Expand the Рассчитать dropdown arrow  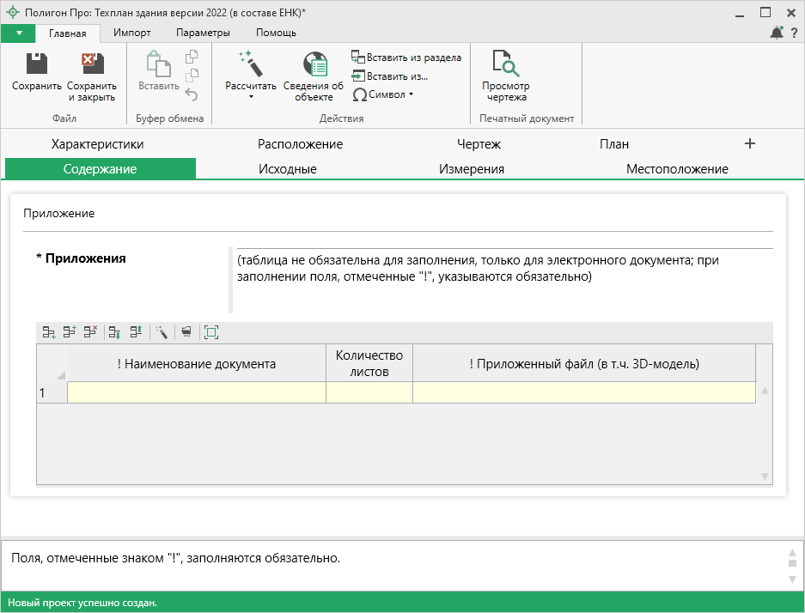click(x=251, y=97)
